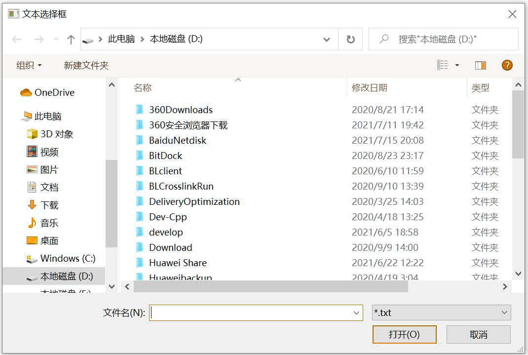Click the horizontal scrollbar thumb
This screenshot has width=528, height=355.
tap(271, 287)
